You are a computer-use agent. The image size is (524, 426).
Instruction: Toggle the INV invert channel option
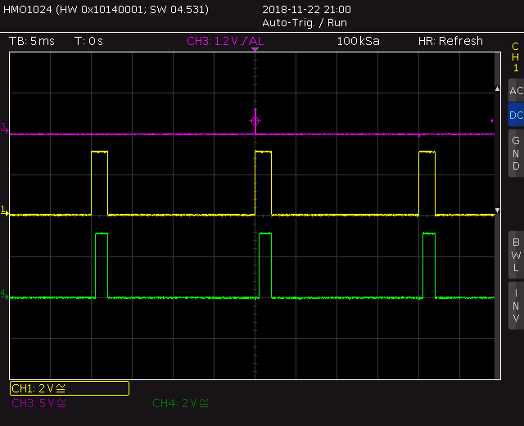pyautogui.click(x=516, y=306)
